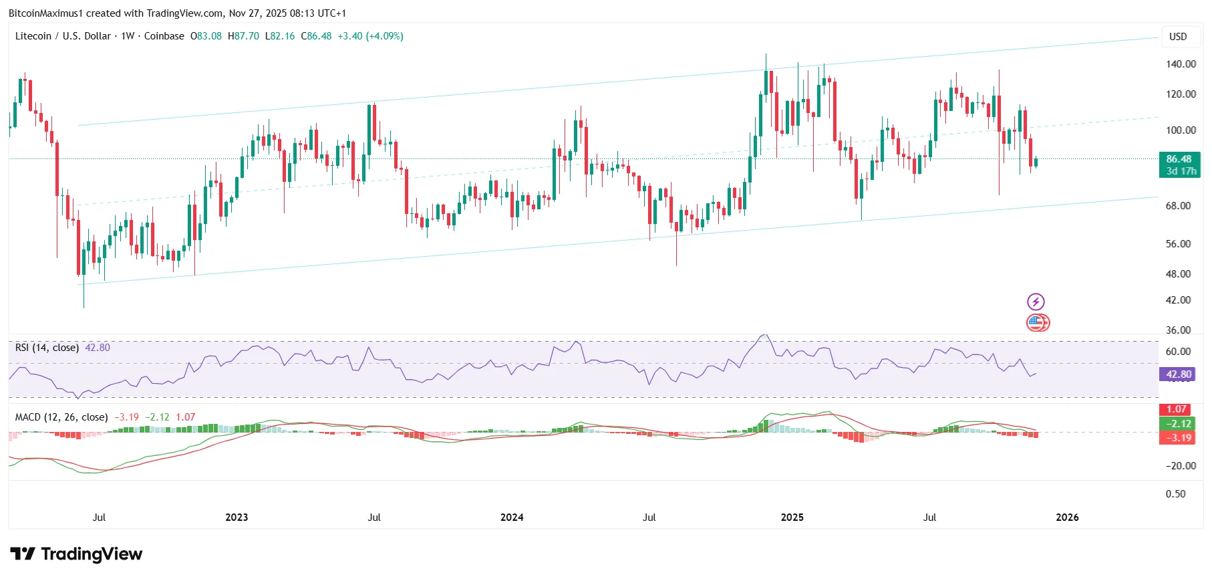Click the 42.80 value in the RSI legend
This screenshot has height=579, width=1212.
[x=98, y=348]
